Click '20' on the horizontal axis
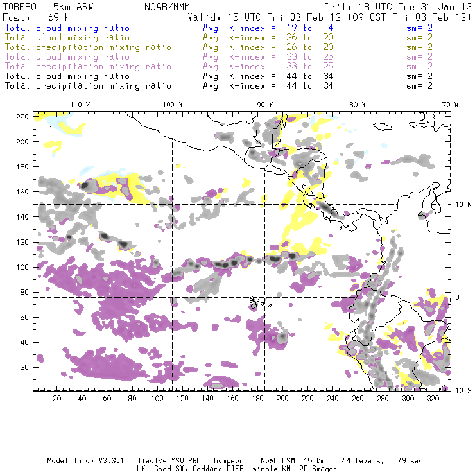Viewport: 475px width, 475px height. pos(57,399)
